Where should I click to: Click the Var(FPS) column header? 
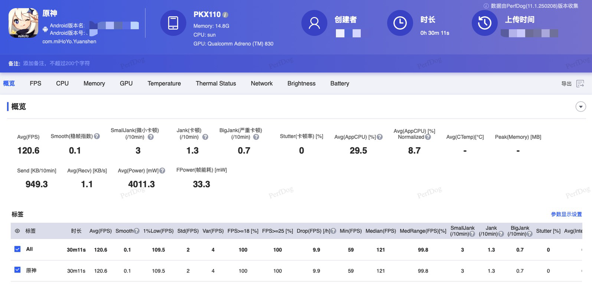213,231
